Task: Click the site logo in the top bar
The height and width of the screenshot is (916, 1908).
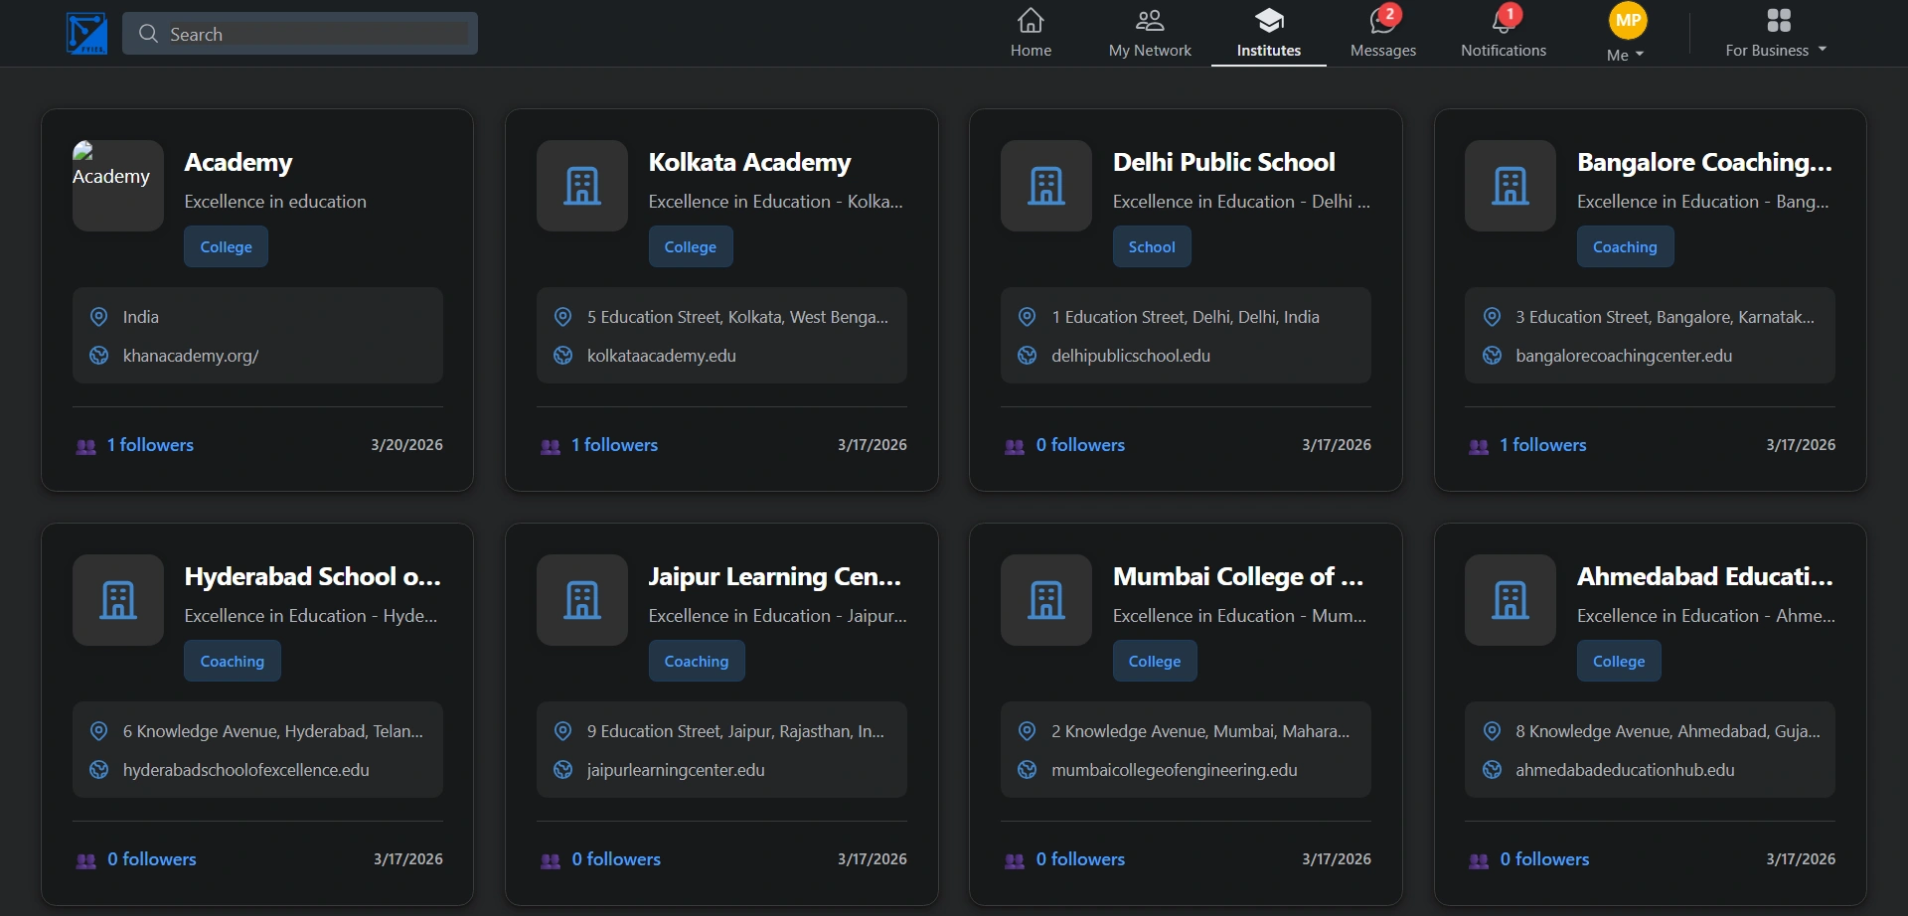Action: point(86,34)
